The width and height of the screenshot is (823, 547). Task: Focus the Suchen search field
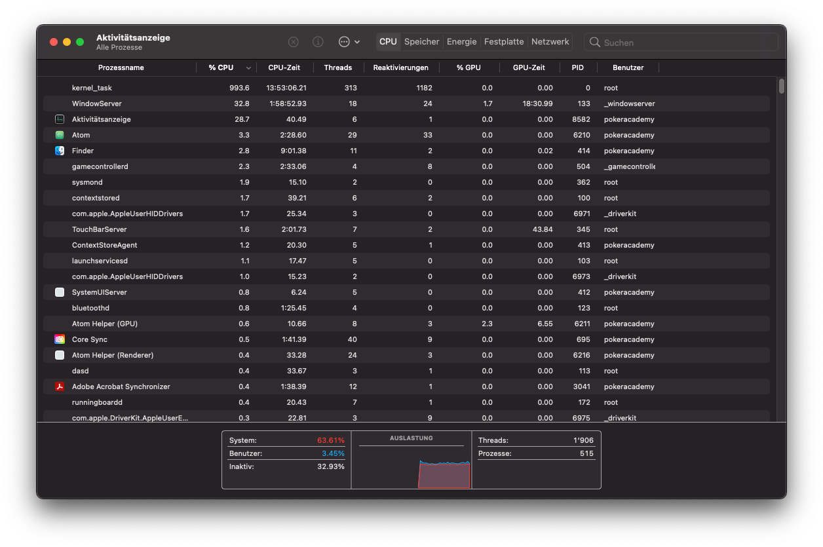coord(688,42)
